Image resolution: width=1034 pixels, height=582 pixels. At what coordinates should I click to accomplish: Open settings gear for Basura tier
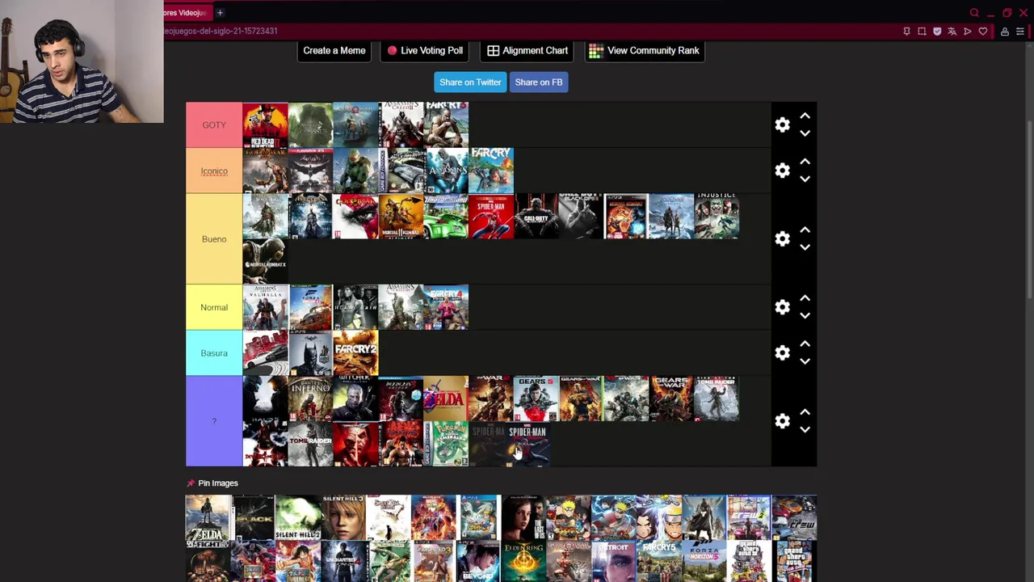[x=782, y=352]
